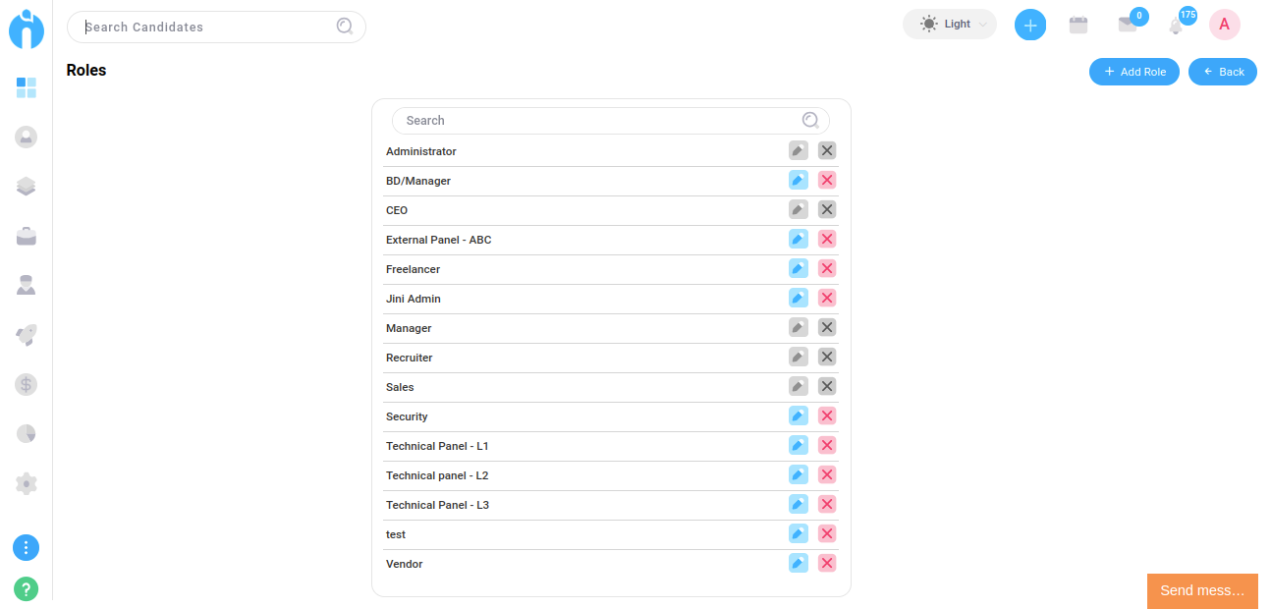Go back using the Back button
This screenshot has height=609, width=1271.
coord(1222,72)
